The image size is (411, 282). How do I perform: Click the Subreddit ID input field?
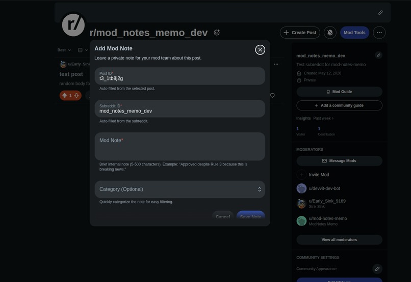(179, 108)
